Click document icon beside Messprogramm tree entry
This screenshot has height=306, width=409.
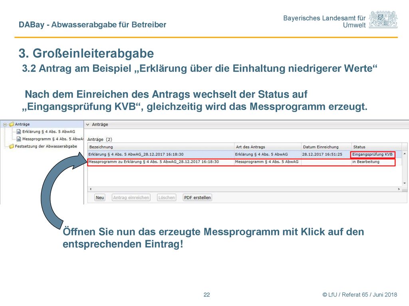[x=18, y=139]
